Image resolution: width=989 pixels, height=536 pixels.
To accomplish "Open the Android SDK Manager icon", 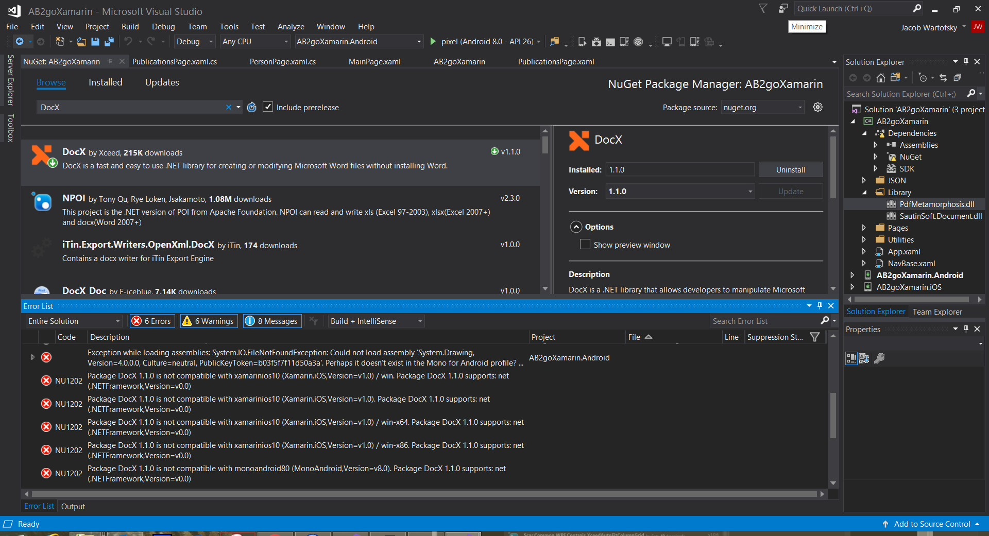I will (596, 42).
